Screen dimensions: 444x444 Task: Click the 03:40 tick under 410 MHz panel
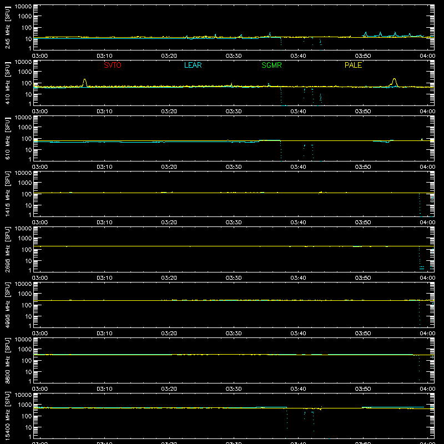coord(298,112)
